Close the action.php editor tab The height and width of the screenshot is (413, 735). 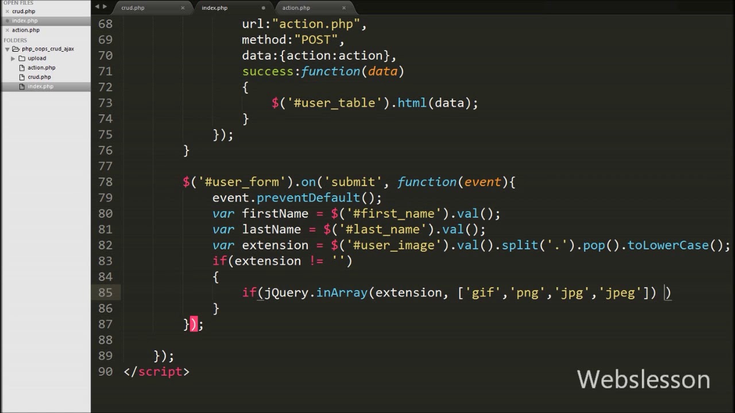pyautogui.click(x=344, y=8)
